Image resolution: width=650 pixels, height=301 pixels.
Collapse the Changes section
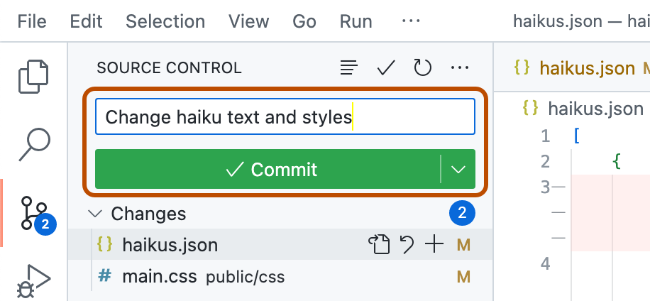(94, 214)
